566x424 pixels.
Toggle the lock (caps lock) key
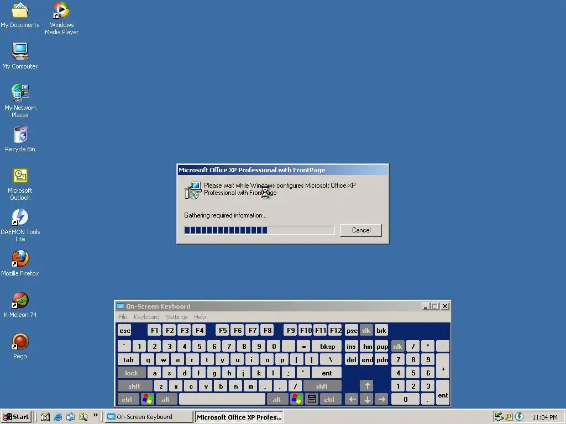pos(132,373)
